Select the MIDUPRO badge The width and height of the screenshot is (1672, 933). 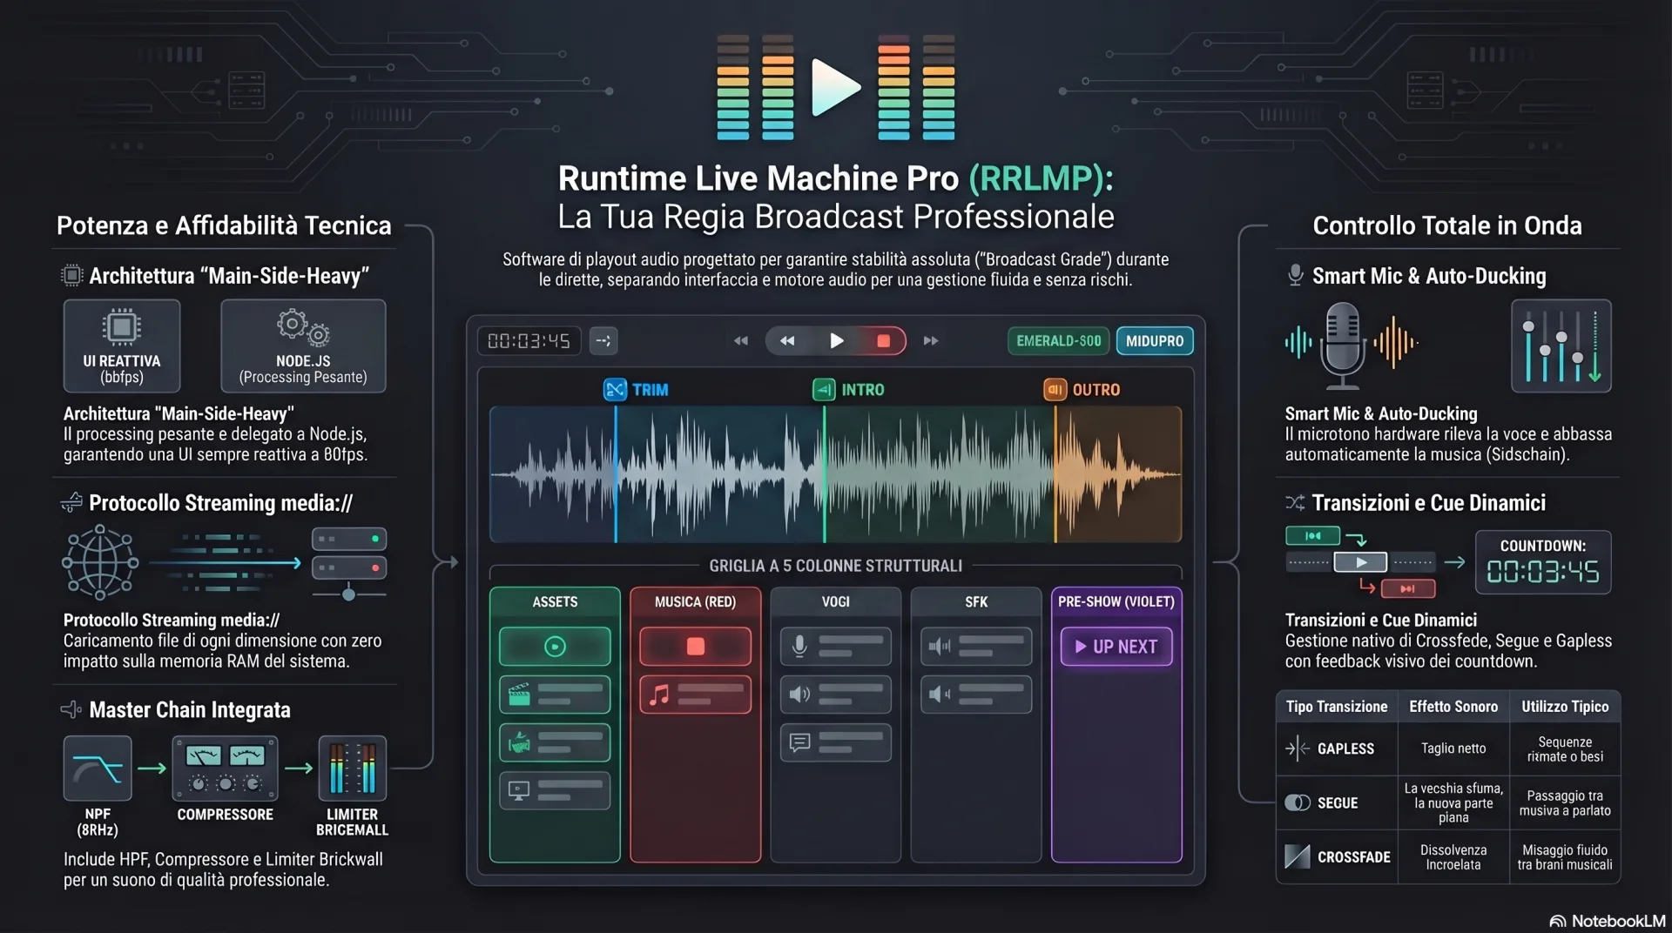1155,340
